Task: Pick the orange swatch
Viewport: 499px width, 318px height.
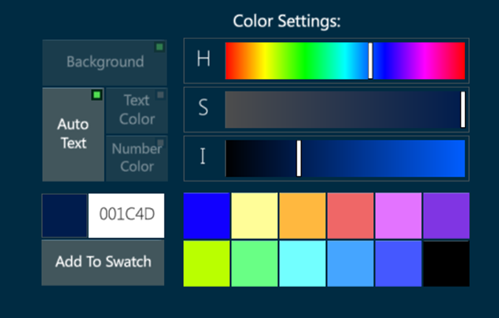Action: (x=303, y=215)
